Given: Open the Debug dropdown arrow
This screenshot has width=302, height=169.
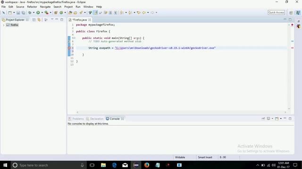Looking at the screenshot, I should point(34,13).
